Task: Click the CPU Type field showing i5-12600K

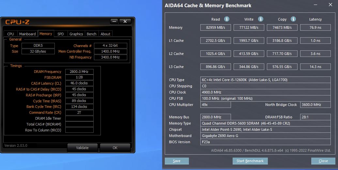Action: click(265, 80)
